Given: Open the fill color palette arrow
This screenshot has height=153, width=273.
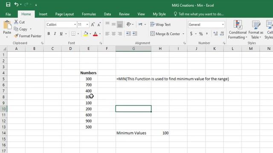Looking at the screenshot, I should pyautogui.click(x=90, y=34).
